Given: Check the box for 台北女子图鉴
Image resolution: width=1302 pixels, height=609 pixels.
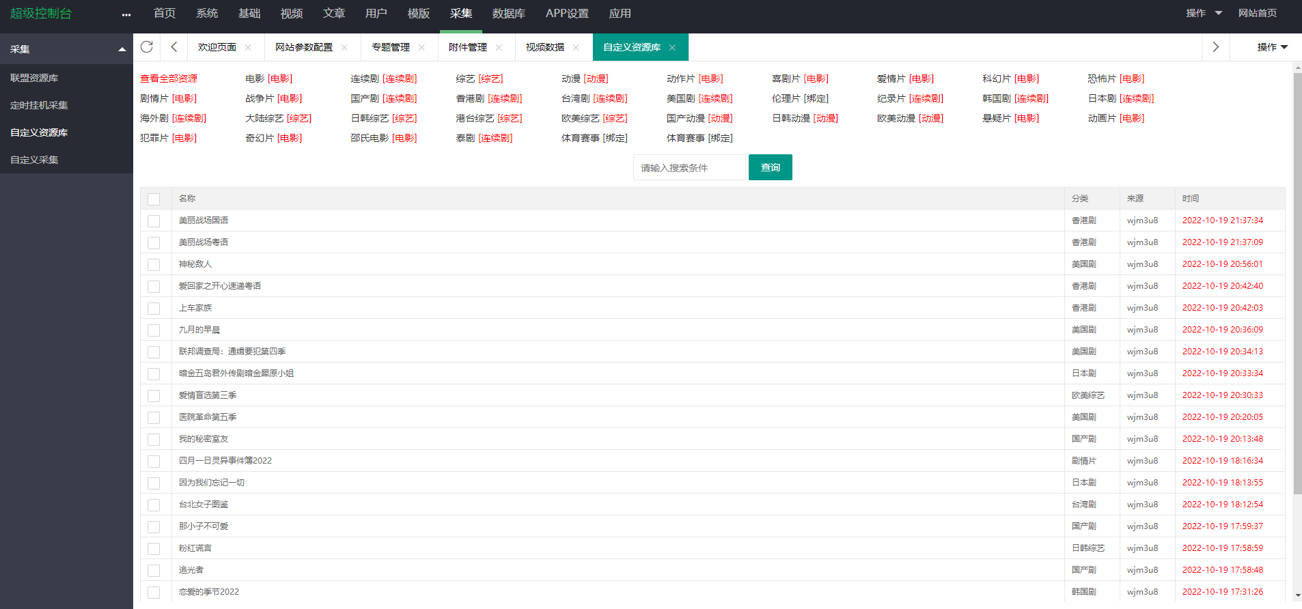Looking at the screenshot, I should click(x=154, y=505).
